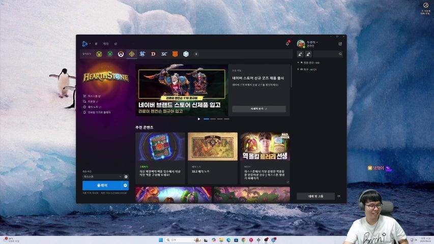Screen dimensions: 434x244
Task: Click the Naver Brand Store banner image
Action: click(x=182, y=90)
